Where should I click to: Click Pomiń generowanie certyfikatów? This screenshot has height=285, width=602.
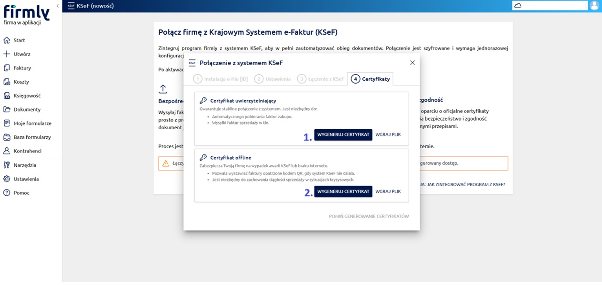[369, 217]
